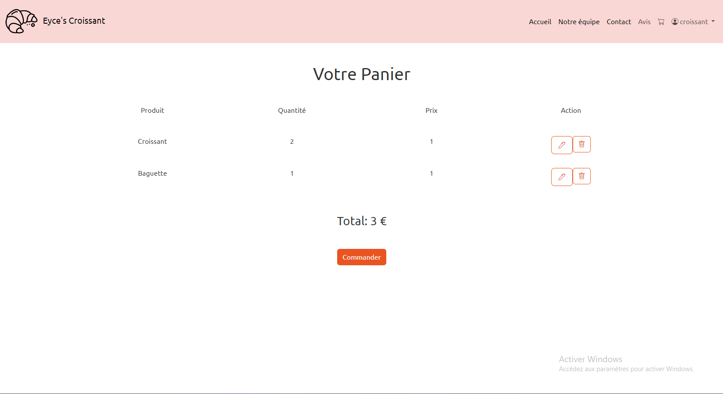This screenshot has height=394, width=723.
Task: Remove Baguette with the trash icon
Action: pyautogui.click(x=582, y=176)
